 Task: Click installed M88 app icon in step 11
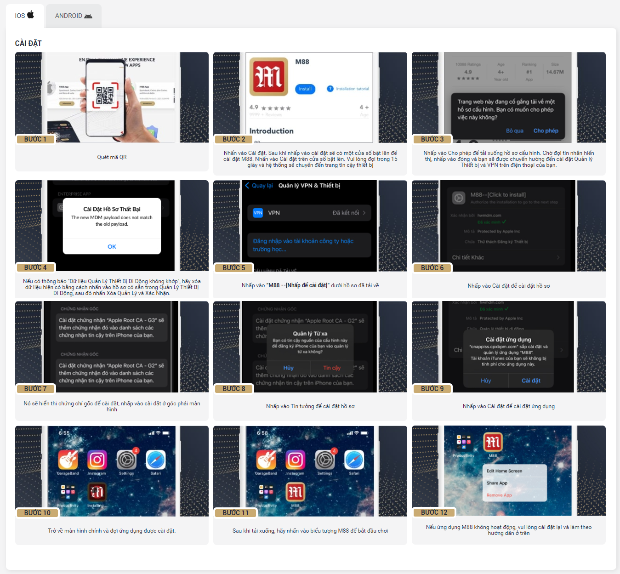tap(296, 492)
